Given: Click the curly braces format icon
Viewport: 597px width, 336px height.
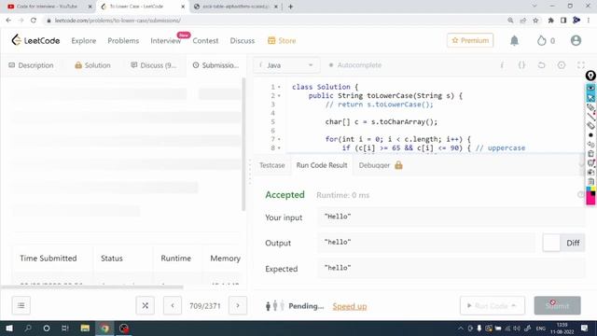Looking at the screenshot, I should [x=521, y=65].
